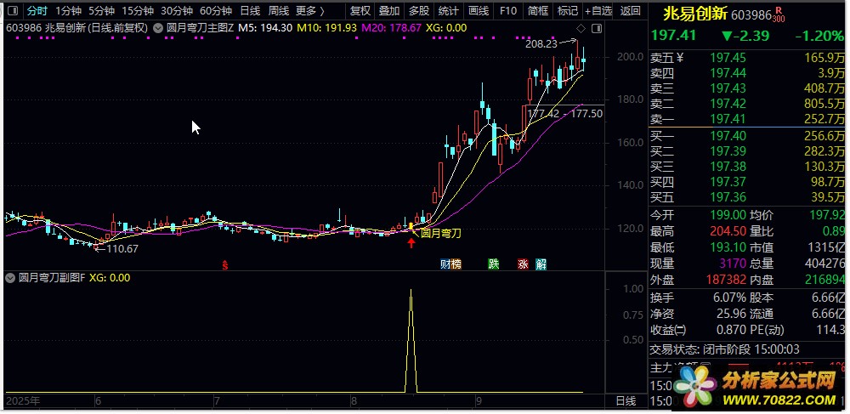The height and width of the screenshot is (414, 850).
Task: Open the F10 company info
Action: click(508, 10)
